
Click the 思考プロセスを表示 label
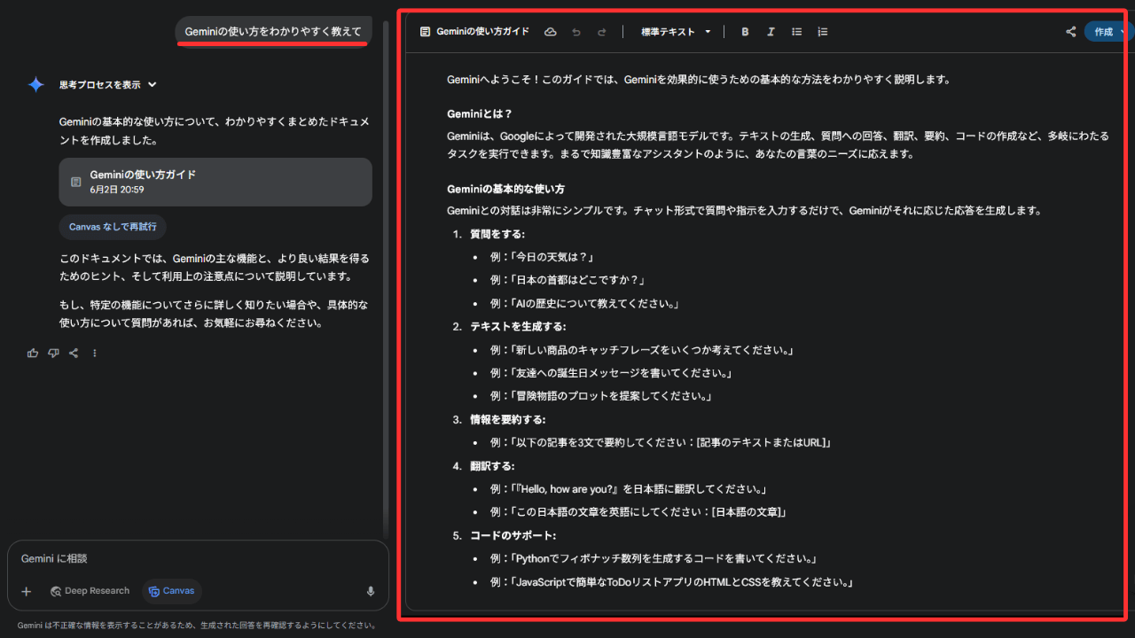click(100, 85)
